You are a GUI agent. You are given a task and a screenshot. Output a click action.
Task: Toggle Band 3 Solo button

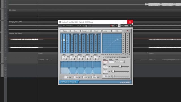[79, 59]
